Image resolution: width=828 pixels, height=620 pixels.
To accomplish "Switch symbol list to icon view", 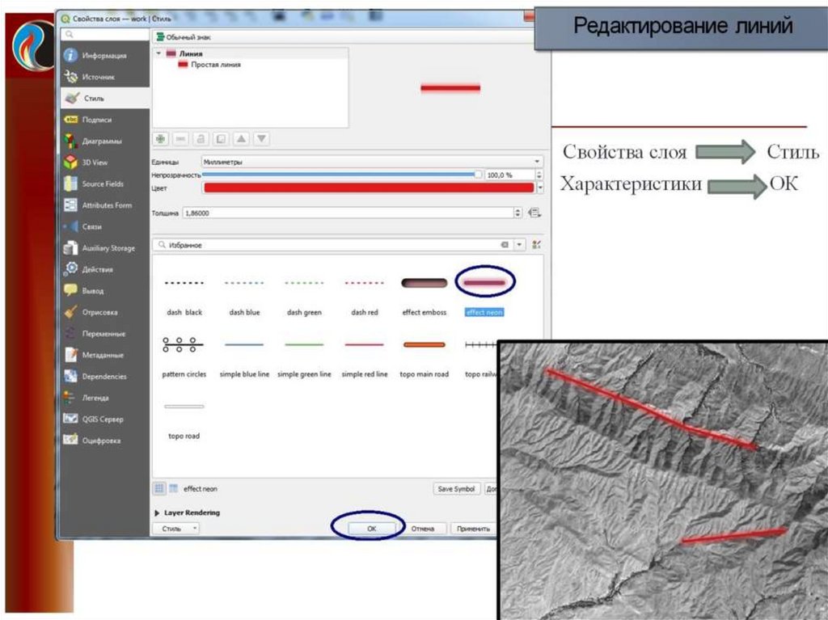I will (159, 488).
